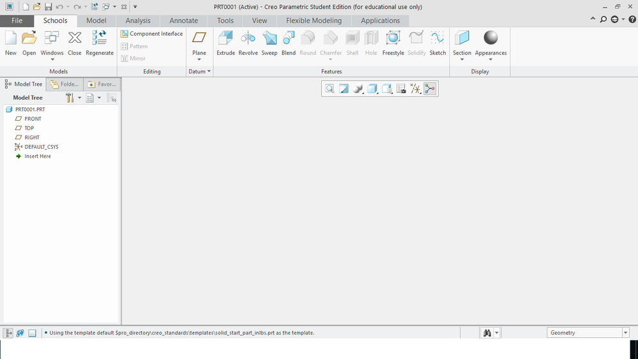Open the File menu
Viewport: 638px width, 359px height.
[17, 20]
